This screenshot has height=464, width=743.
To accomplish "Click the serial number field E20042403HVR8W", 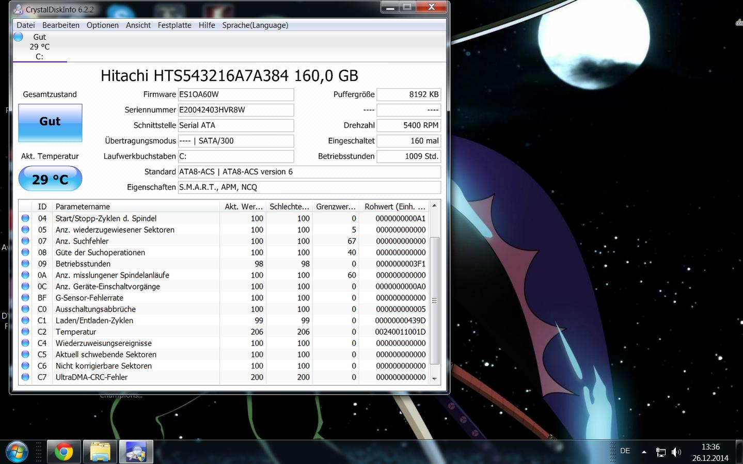I will [236, 110].
